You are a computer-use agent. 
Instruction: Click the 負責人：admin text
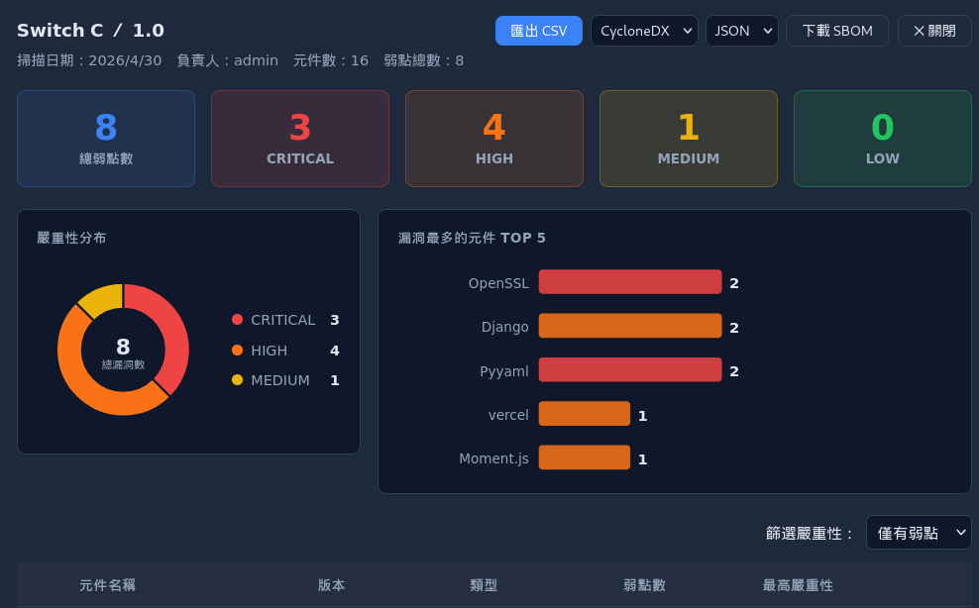pyautogui.click(x=227, y=60)
